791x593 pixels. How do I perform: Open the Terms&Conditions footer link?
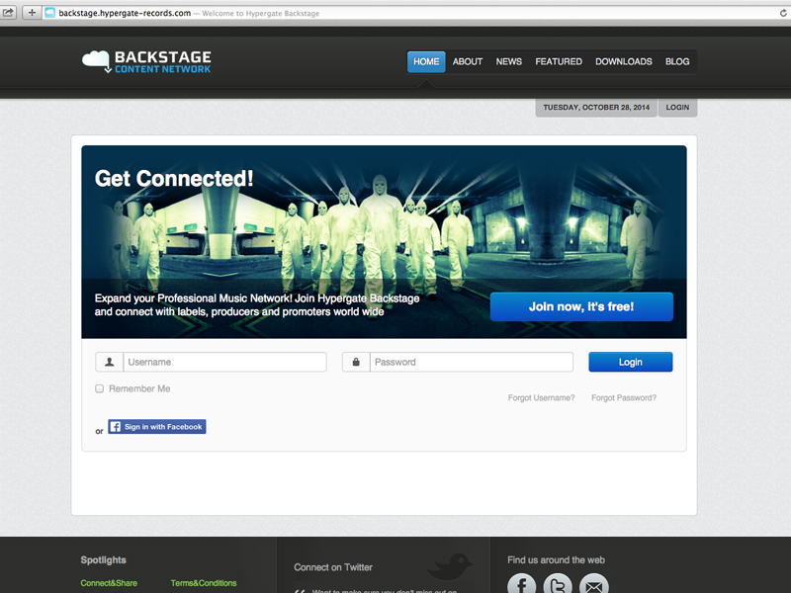coord(204,583)
